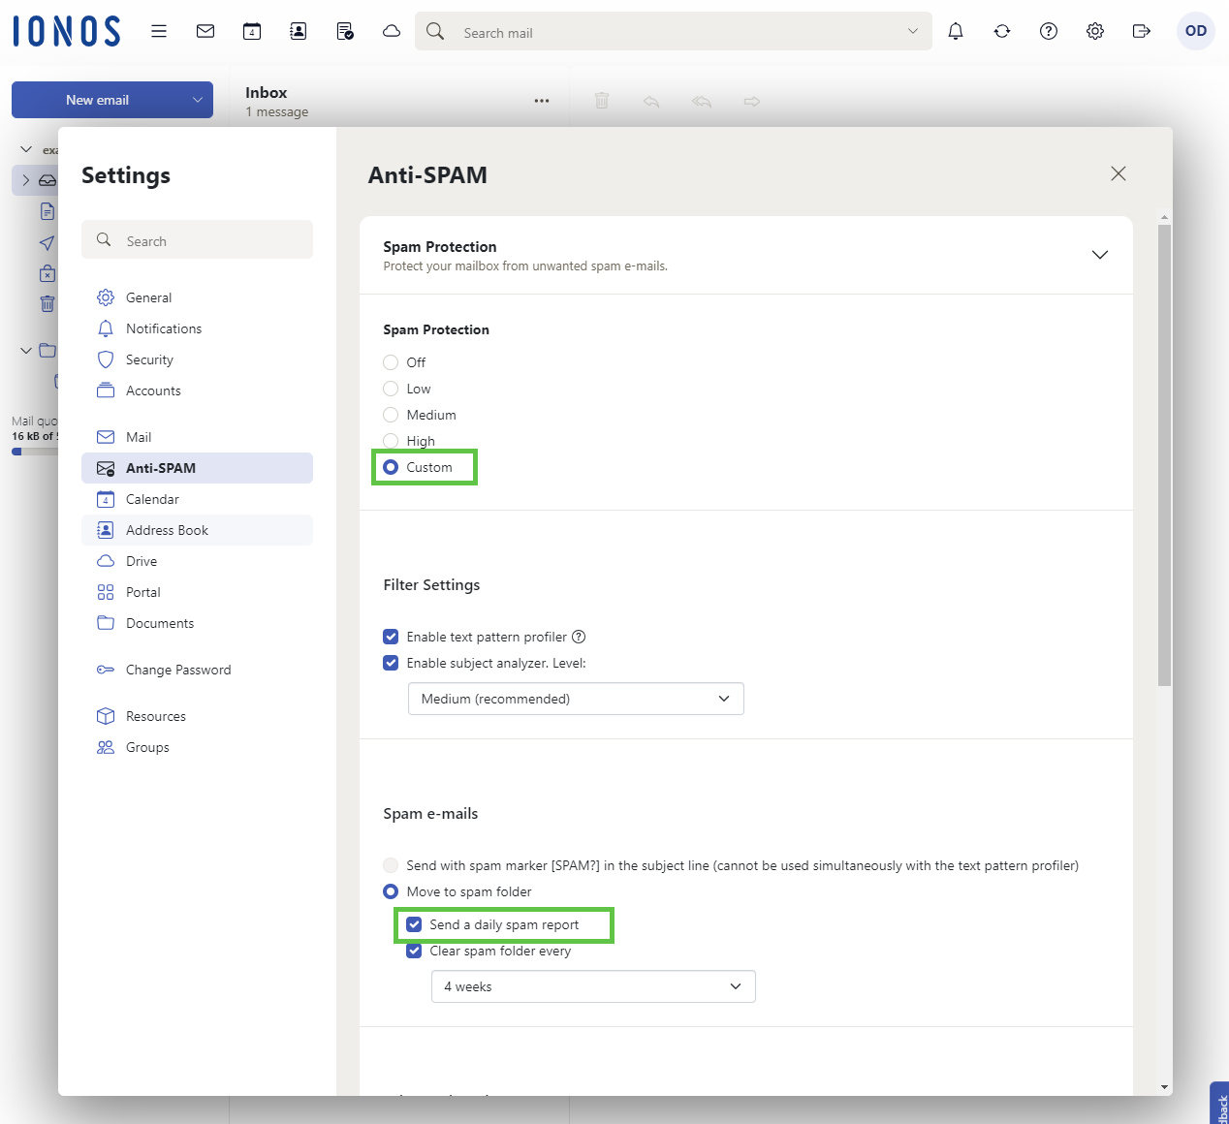Click the notifications bell icon
Screen dimensions: 1229x1124
956,31
